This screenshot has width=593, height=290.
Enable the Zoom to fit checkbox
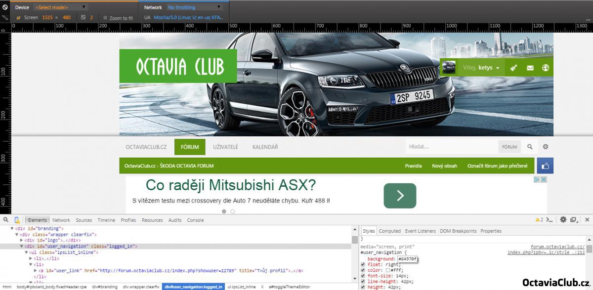pyautogui.click(x=105, y=18)
